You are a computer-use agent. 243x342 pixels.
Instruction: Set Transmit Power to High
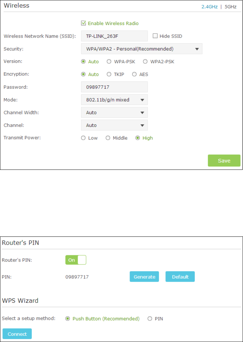pos(137,138)
